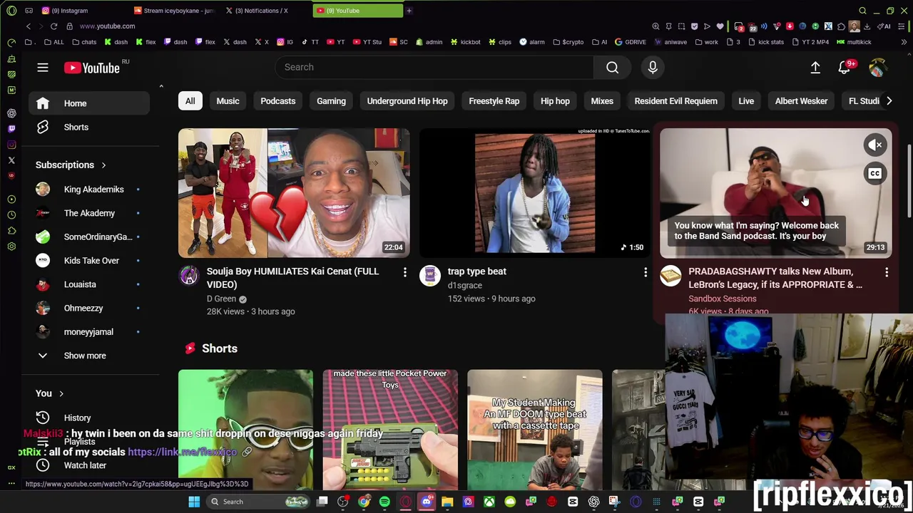Open trap type beat title
The height and width of the screenshot is (513, 913).
(x=477, y=271)
